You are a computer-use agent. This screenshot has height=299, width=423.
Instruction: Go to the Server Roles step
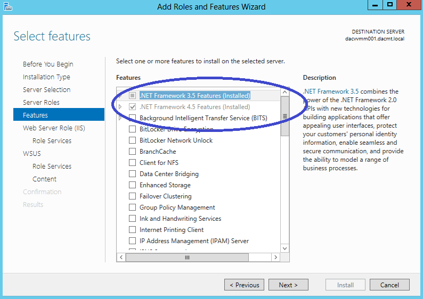(x=41, y=102)
